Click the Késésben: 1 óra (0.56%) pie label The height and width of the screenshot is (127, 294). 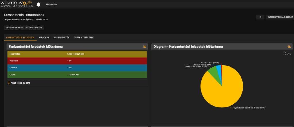coord(210,63)
